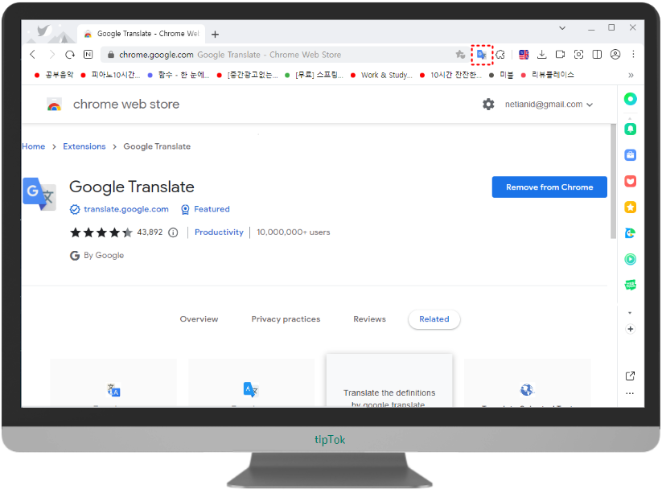Open the yellow star sidebar icon
This screenshot has width=662, height=493.
[x=631, y=207]
